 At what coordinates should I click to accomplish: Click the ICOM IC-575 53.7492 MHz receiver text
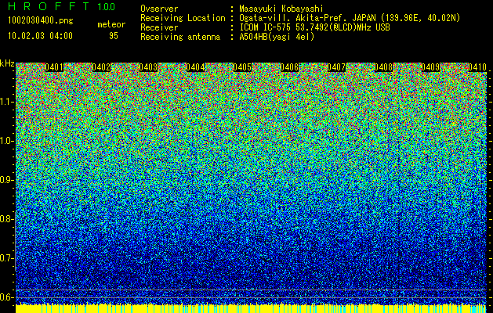point(314,27)
